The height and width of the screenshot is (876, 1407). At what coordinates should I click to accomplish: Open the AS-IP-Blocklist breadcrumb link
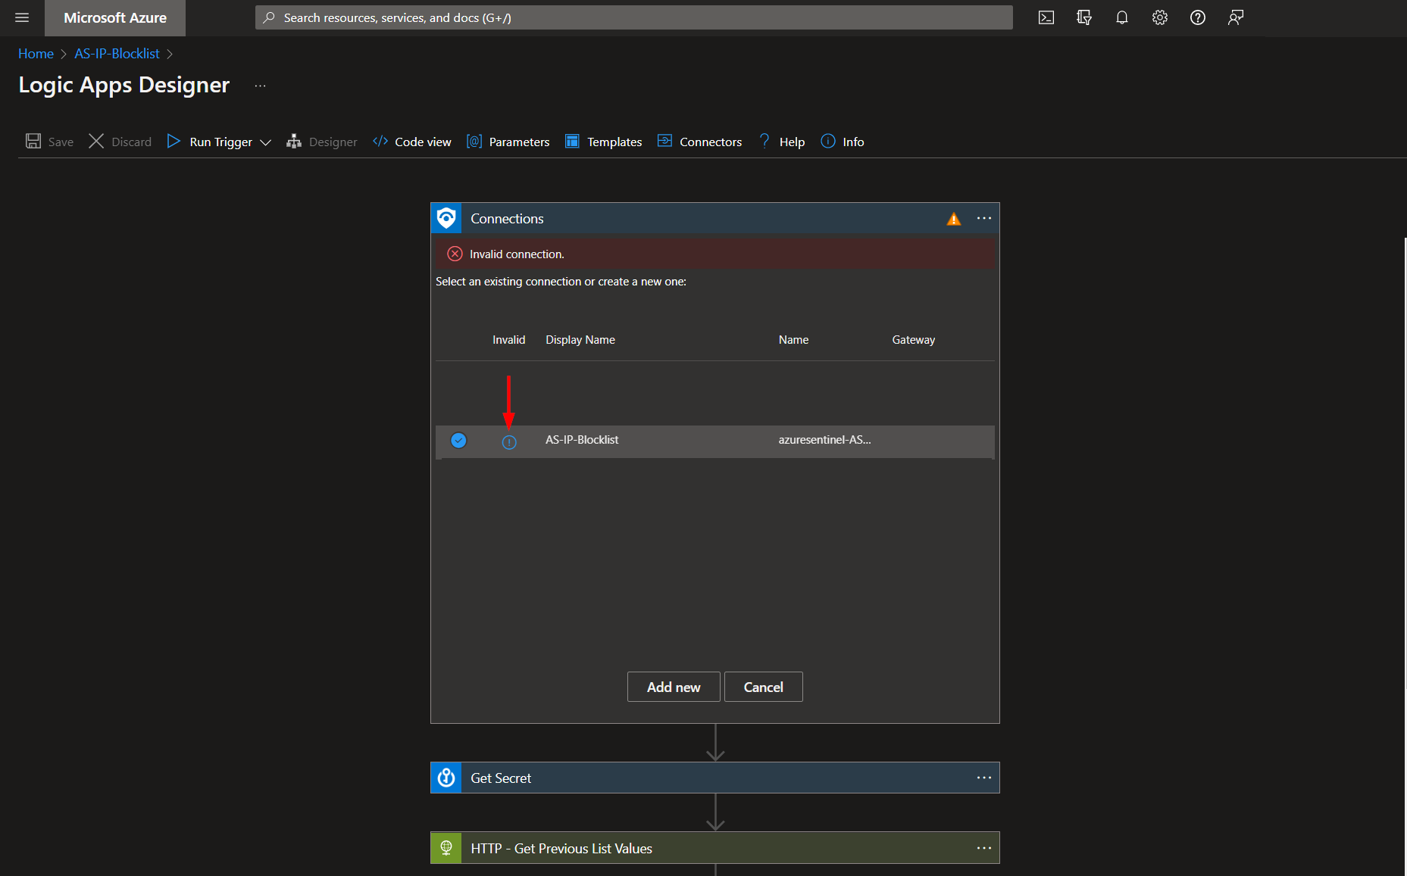point(117,54)
